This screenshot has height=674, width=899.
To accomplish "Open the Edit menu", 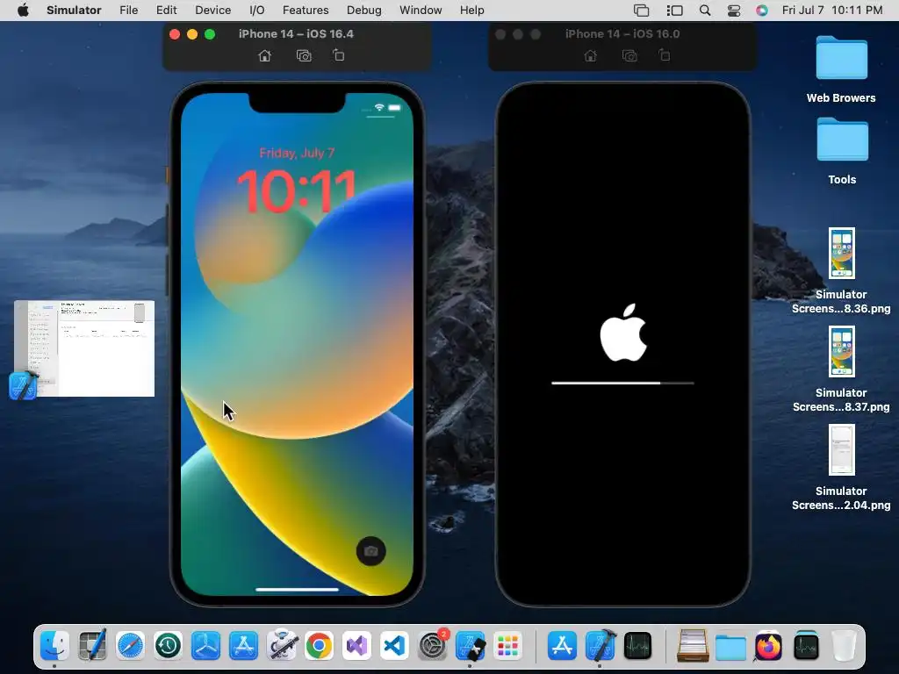I will coord(166,11).
